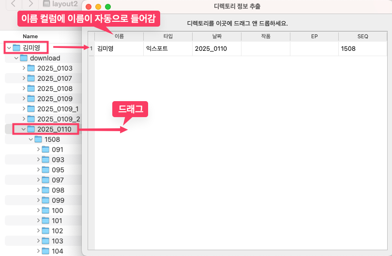This screenshot has width=392, height=256.
Task: Select the 2025_0110 date cell
Action: [217, 48]
